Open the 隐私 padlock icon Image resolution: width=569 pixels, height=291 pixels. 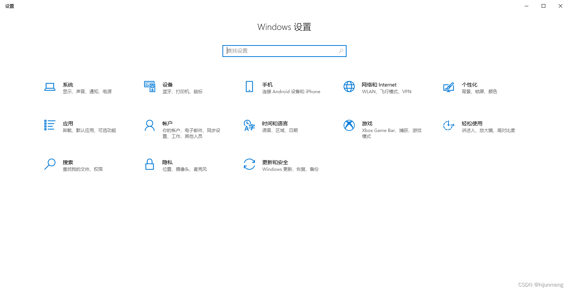tap(150, 164)
